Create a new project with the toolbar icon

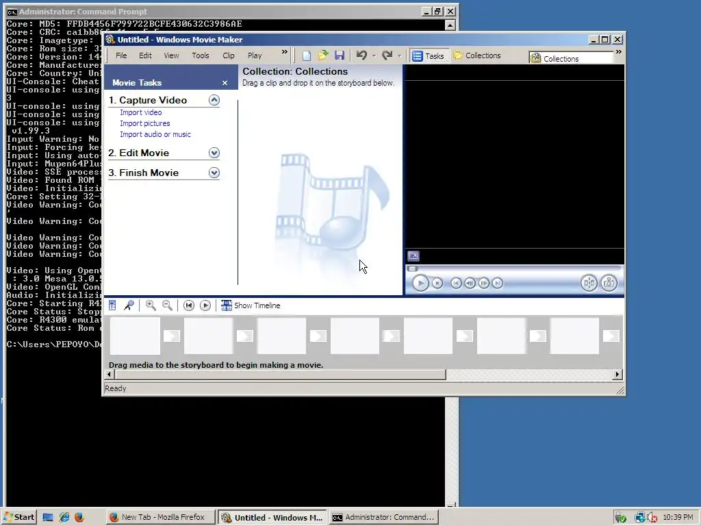click(306, 55)
